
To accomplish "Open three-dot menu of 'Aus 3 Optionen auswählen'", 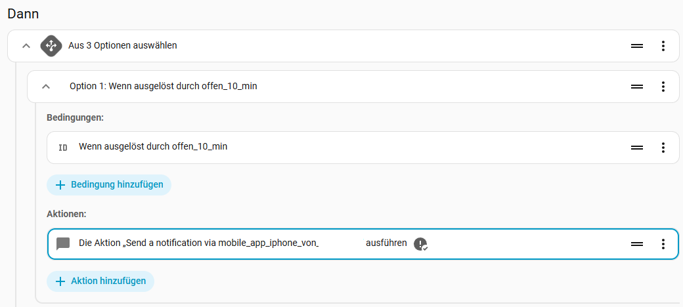I will [663, 46].
